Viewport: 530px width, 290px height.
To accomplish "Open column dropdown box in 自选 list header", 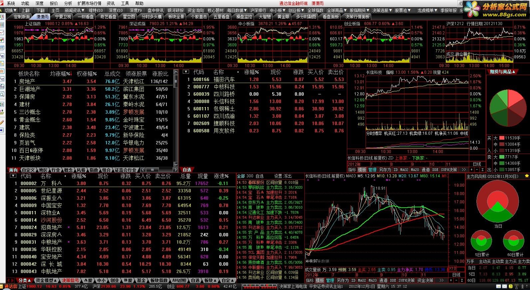I will (186, 72).
